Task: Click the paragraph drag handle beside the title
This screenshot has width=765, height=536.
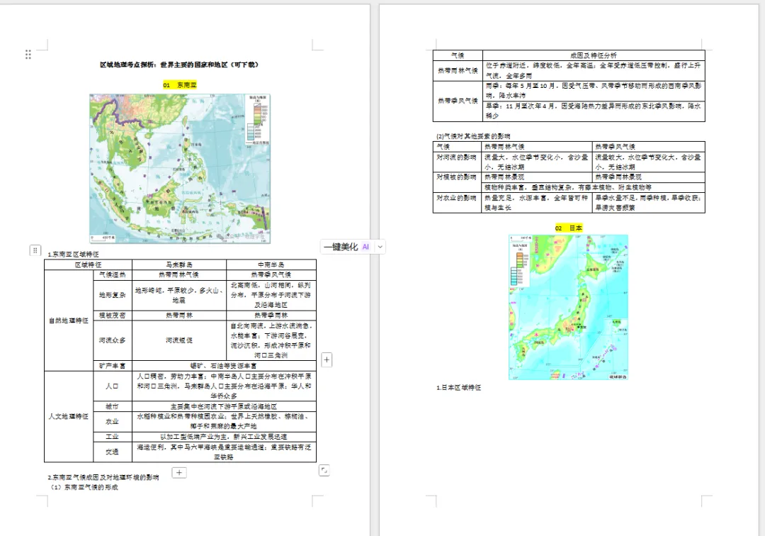Action: pos(28,55)
